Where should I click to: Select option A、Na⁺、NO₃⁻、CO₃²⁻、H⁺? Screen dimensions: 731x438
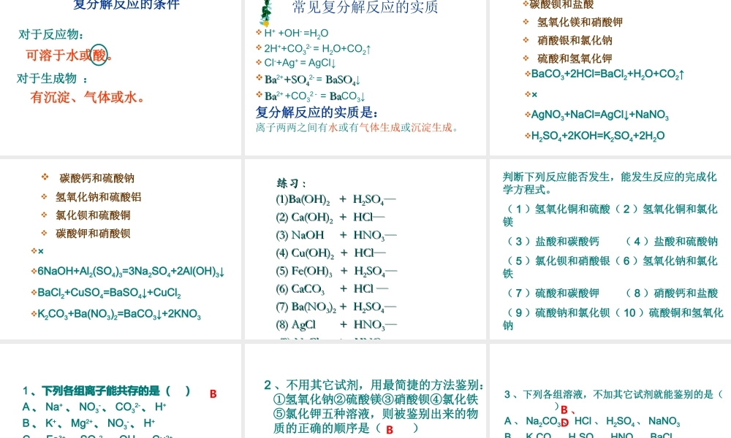pos(94,407)
